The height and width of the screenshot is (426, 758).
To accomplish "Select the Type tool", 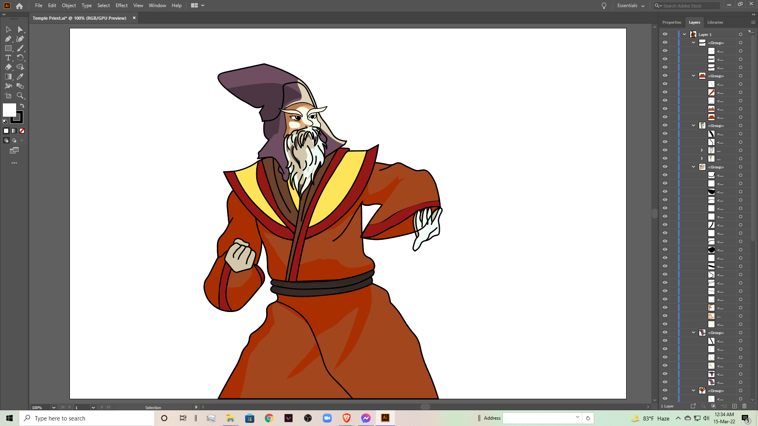I will [x=8, y=58].
